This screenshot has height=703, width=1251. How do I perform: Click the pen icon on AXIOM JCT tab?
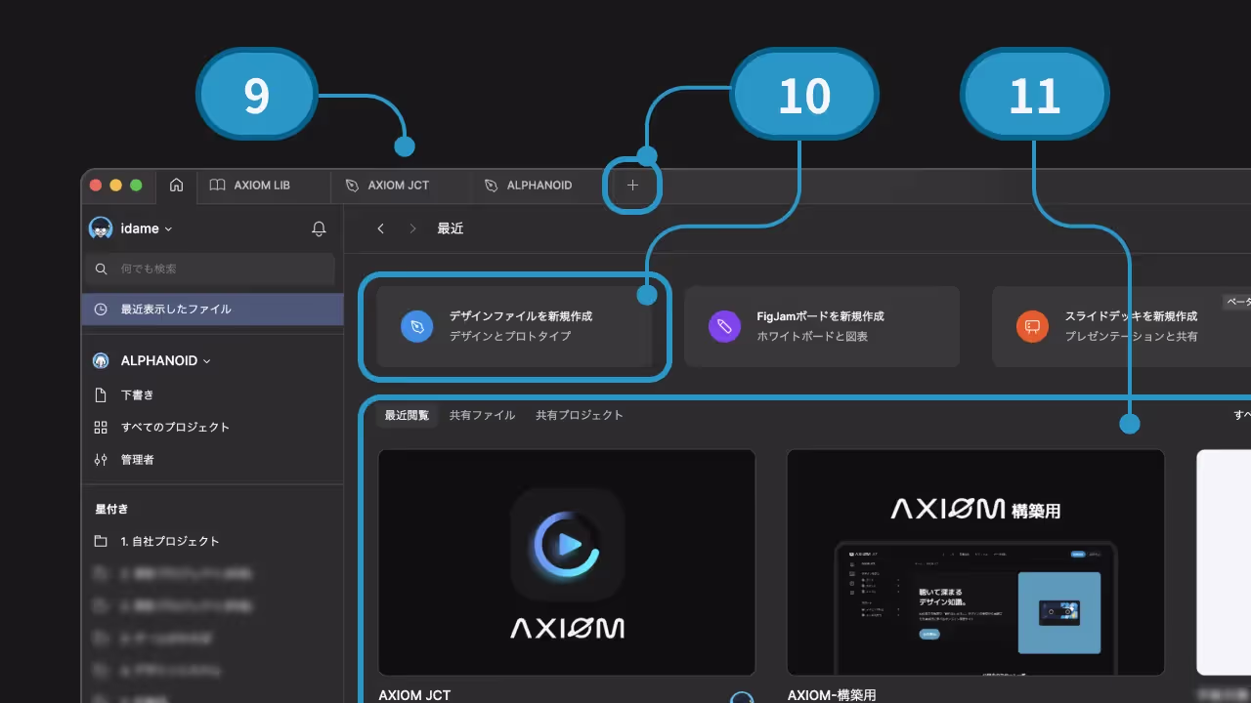point(352,185)
